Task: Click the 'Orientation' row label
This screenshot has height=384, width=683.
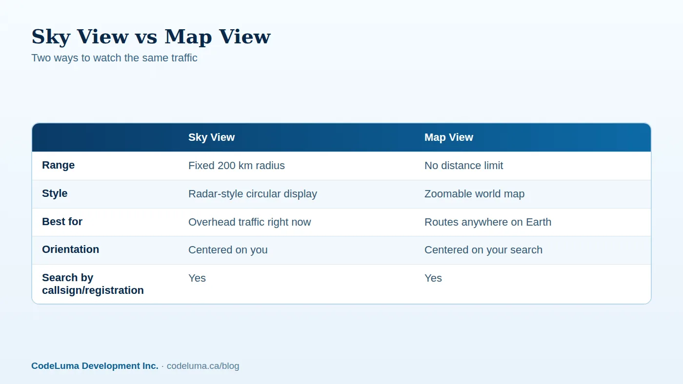Action: [x=70, y=250]
